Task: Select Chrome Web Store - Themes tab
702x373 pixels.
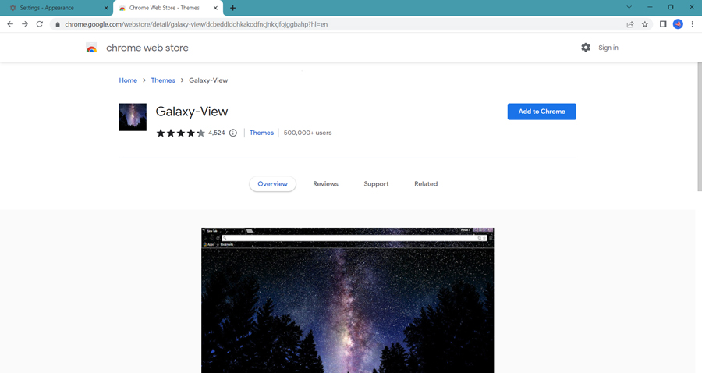Action: (168, 8)
